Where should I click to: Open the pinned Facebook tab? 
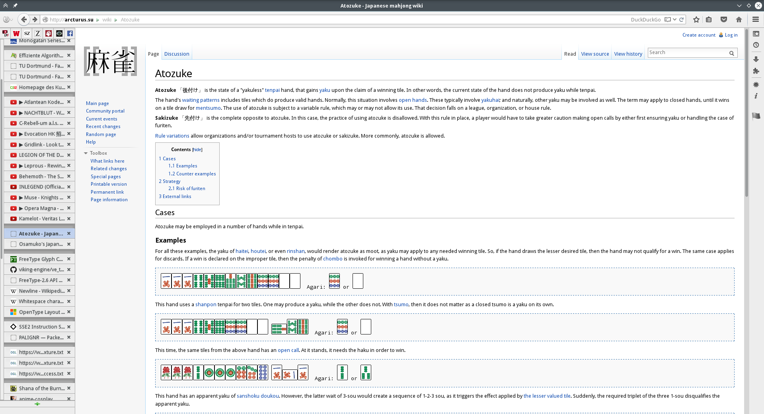point(70,33)
